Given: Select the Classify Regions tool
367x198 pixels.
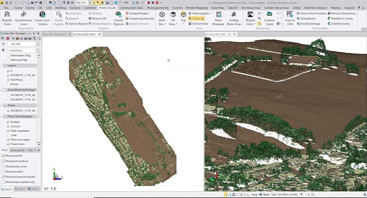Looking at the screenshot, I should click(118, 15).
